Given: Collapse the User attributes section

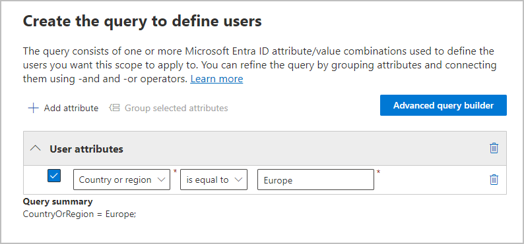Looking at the screenshot, I should [x=36, y=149].
